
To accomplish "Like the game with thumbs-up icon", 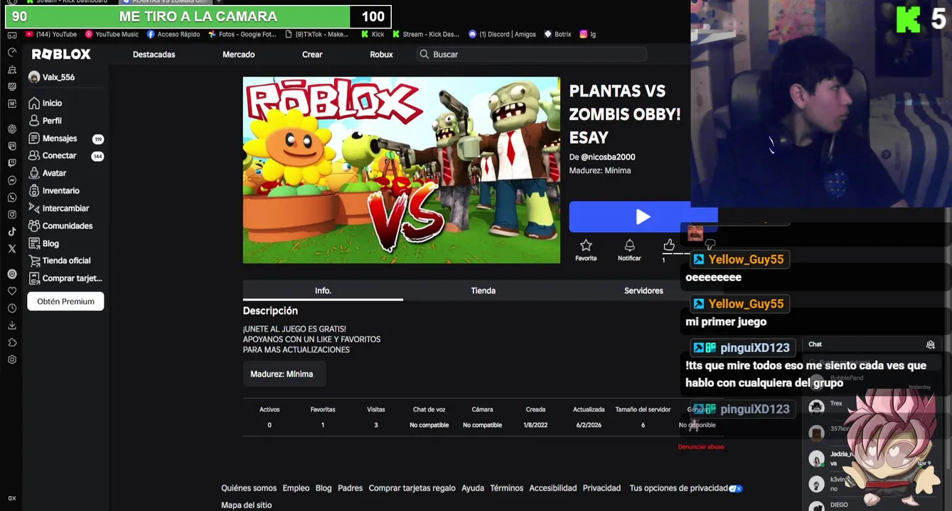I will click(669, 245).
